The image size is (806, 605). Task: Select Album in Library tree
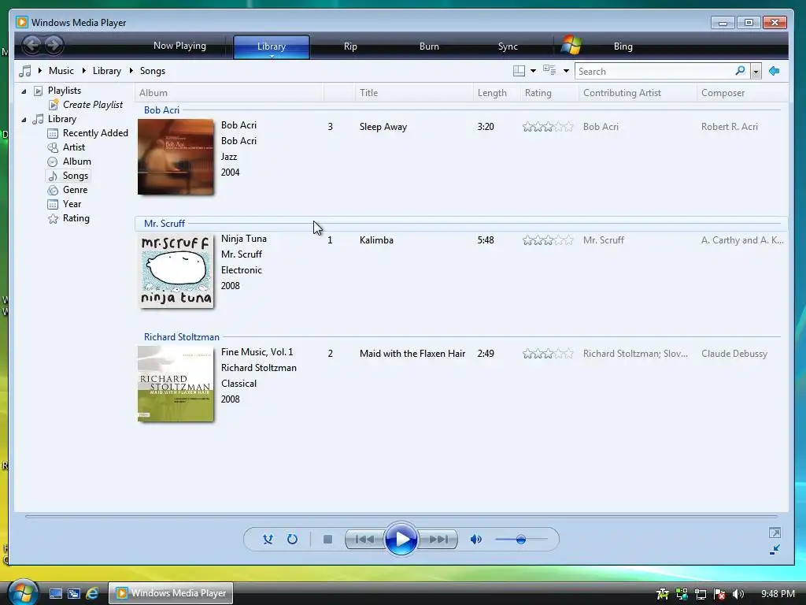point(76,161)
